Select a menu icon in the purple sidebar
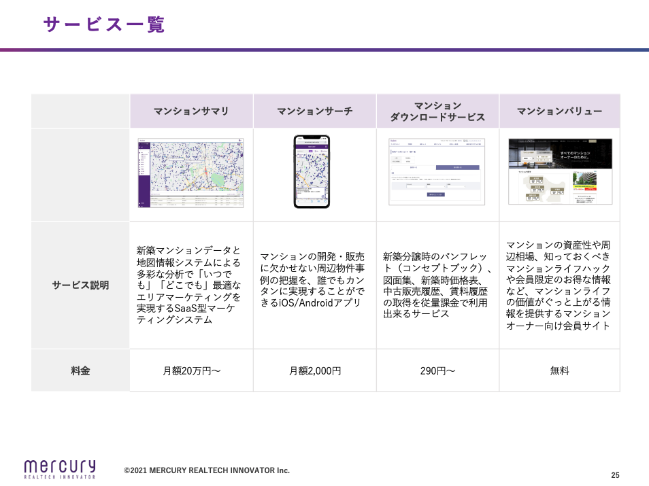Image resolution: width=649 pixels, height=486 pixels. [x=140, y=163]
